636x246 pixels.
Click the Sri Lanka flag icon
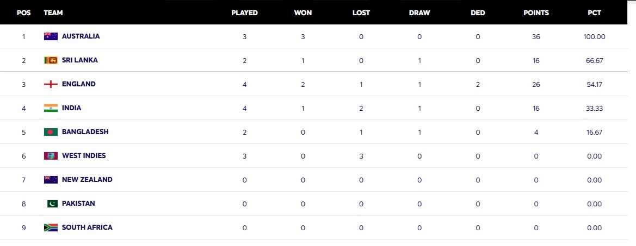click(51, 60)
